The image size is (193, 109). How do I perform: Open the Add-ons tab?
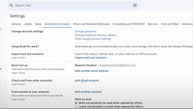(153, 24)
